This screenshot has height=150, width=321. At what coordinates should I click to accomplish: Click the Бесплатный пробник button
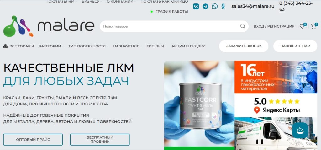coord(100,140)
